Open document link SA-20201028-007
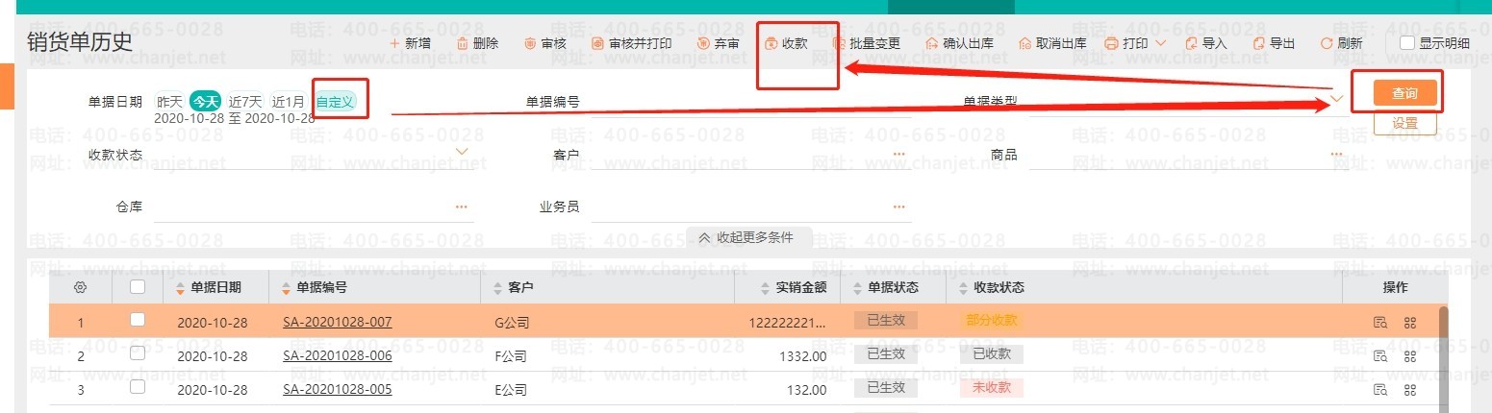This screenshot has height=413, width=1492. [x=338, y=323]
